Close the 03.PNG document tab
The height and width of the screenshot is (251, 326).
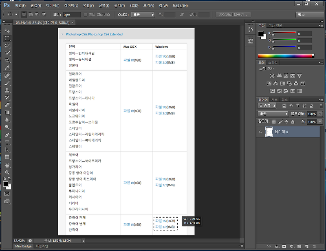tap(73, 22)
